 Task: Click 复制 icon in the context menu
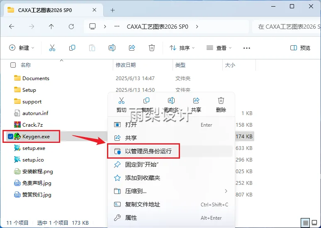tap(146, 101)
